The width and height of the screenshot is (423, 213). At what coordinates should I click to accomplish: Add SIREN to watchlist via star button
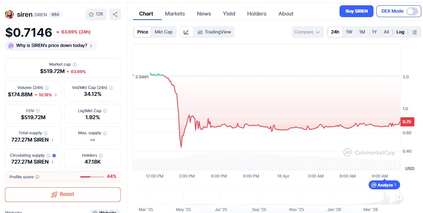(96, 14)
